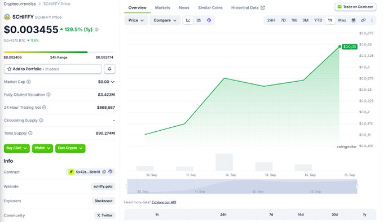383x222 pixels.
Task: Select the 1M time range
Action: coord(294,20)
